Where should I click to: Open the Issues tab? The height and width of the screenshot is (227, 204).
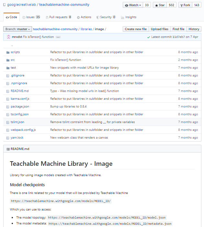coord(31,17)
